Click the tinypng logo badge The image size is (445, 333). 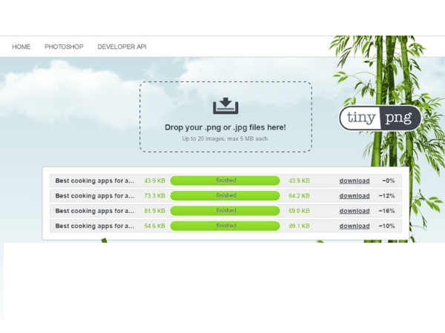(x=380, y=118)
